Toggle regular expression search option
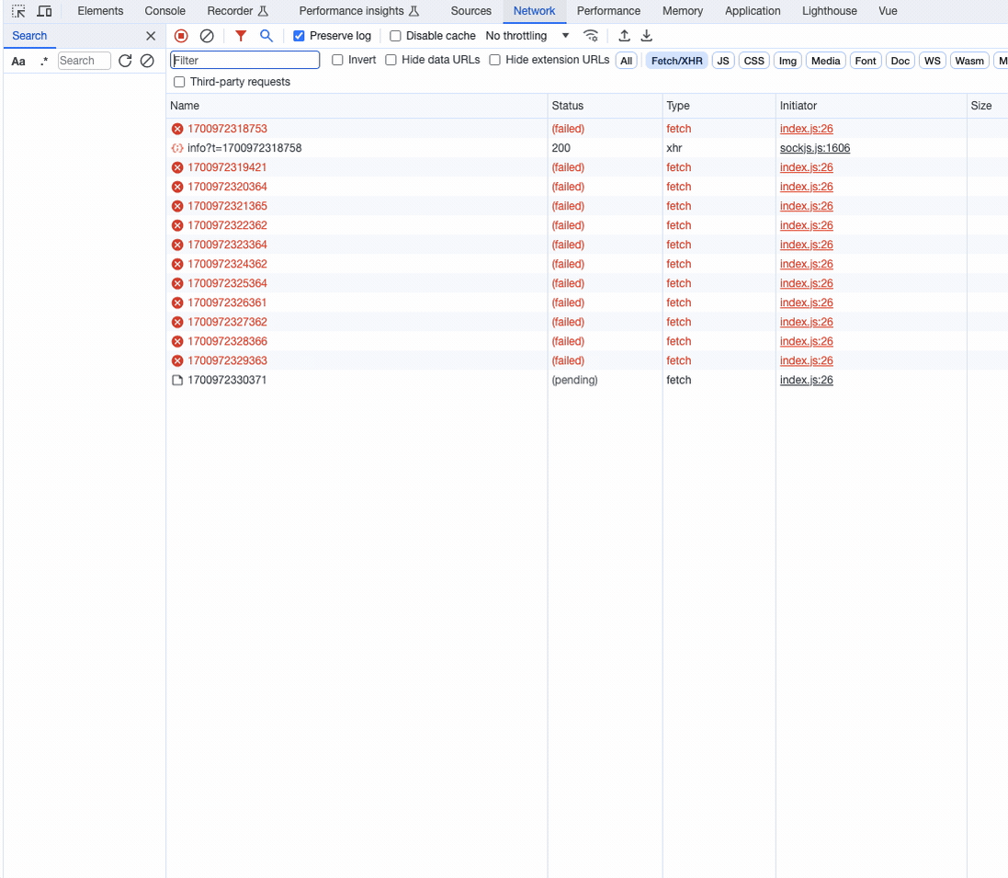1008x878 pixels. tap(44, 61)
